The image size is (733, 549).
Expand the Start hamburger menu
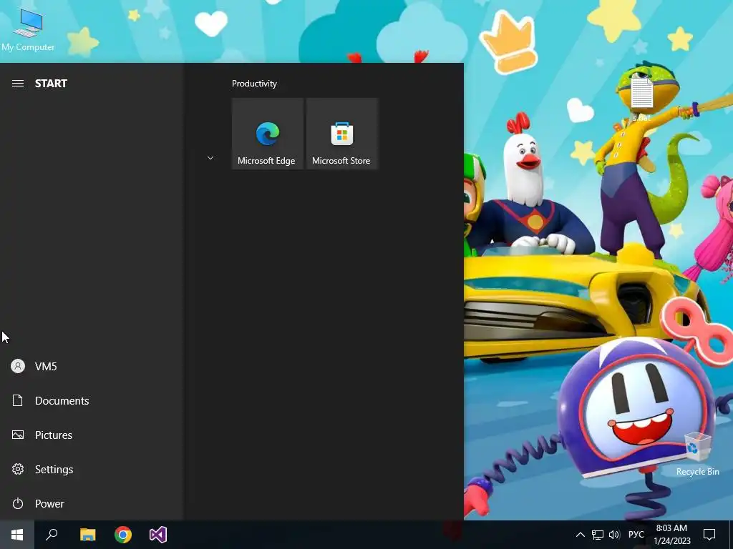tap(18, 84)
